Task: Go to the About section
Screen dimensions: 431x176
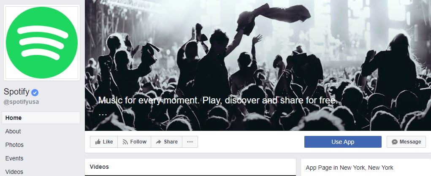Action: [13, 131]
